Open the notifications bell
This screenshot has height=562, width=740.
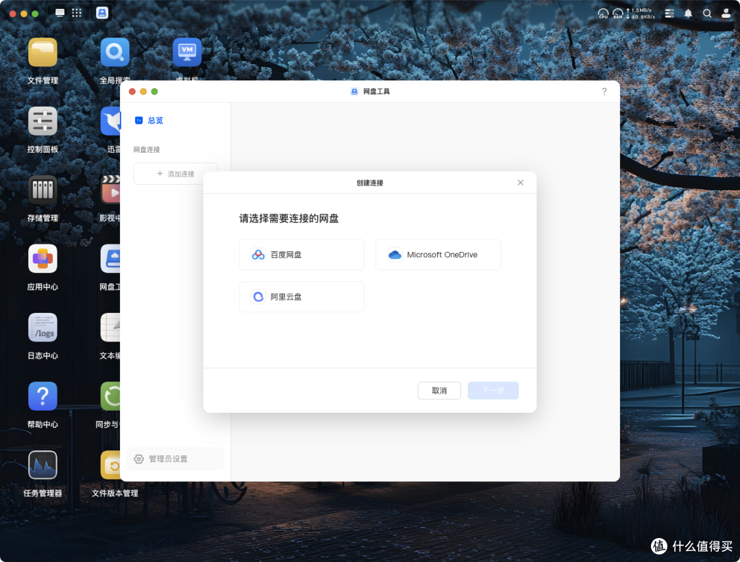[688, 14]
